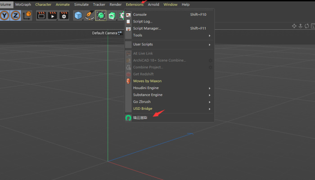315x180 pixels.
Task: Click the Render View clapperboard icon
Action: coord(41,16)
